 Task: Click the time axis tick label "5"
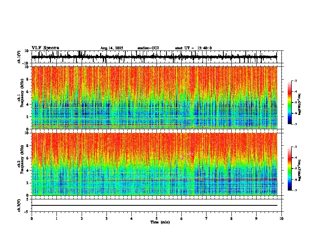pos(156,219)
